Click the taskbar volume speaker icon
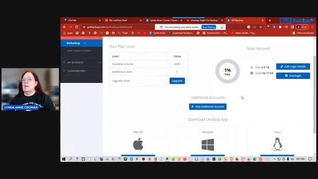This screenshot has width=318, height=179. coord(292,159)
